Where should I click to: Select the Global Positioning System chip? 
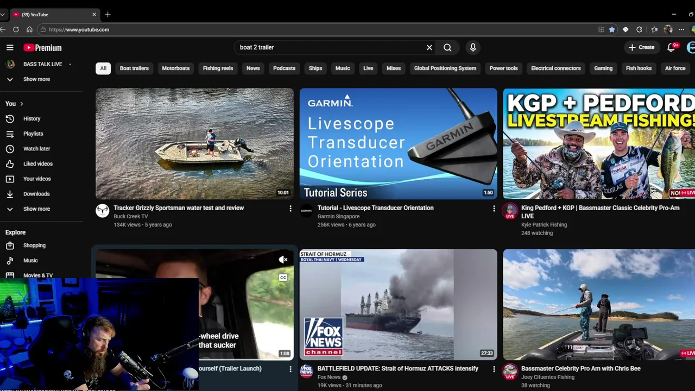(445, 68)
